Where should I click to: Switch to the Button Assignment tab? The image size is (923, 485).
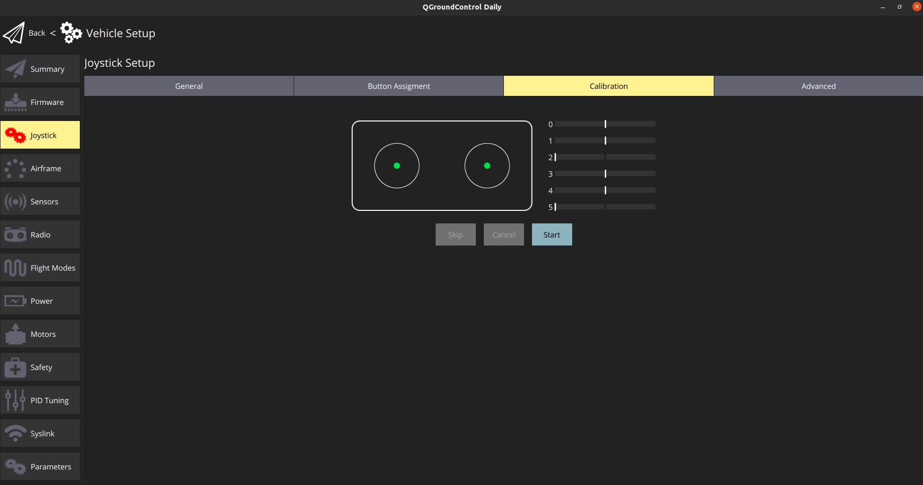click(399, 85)
